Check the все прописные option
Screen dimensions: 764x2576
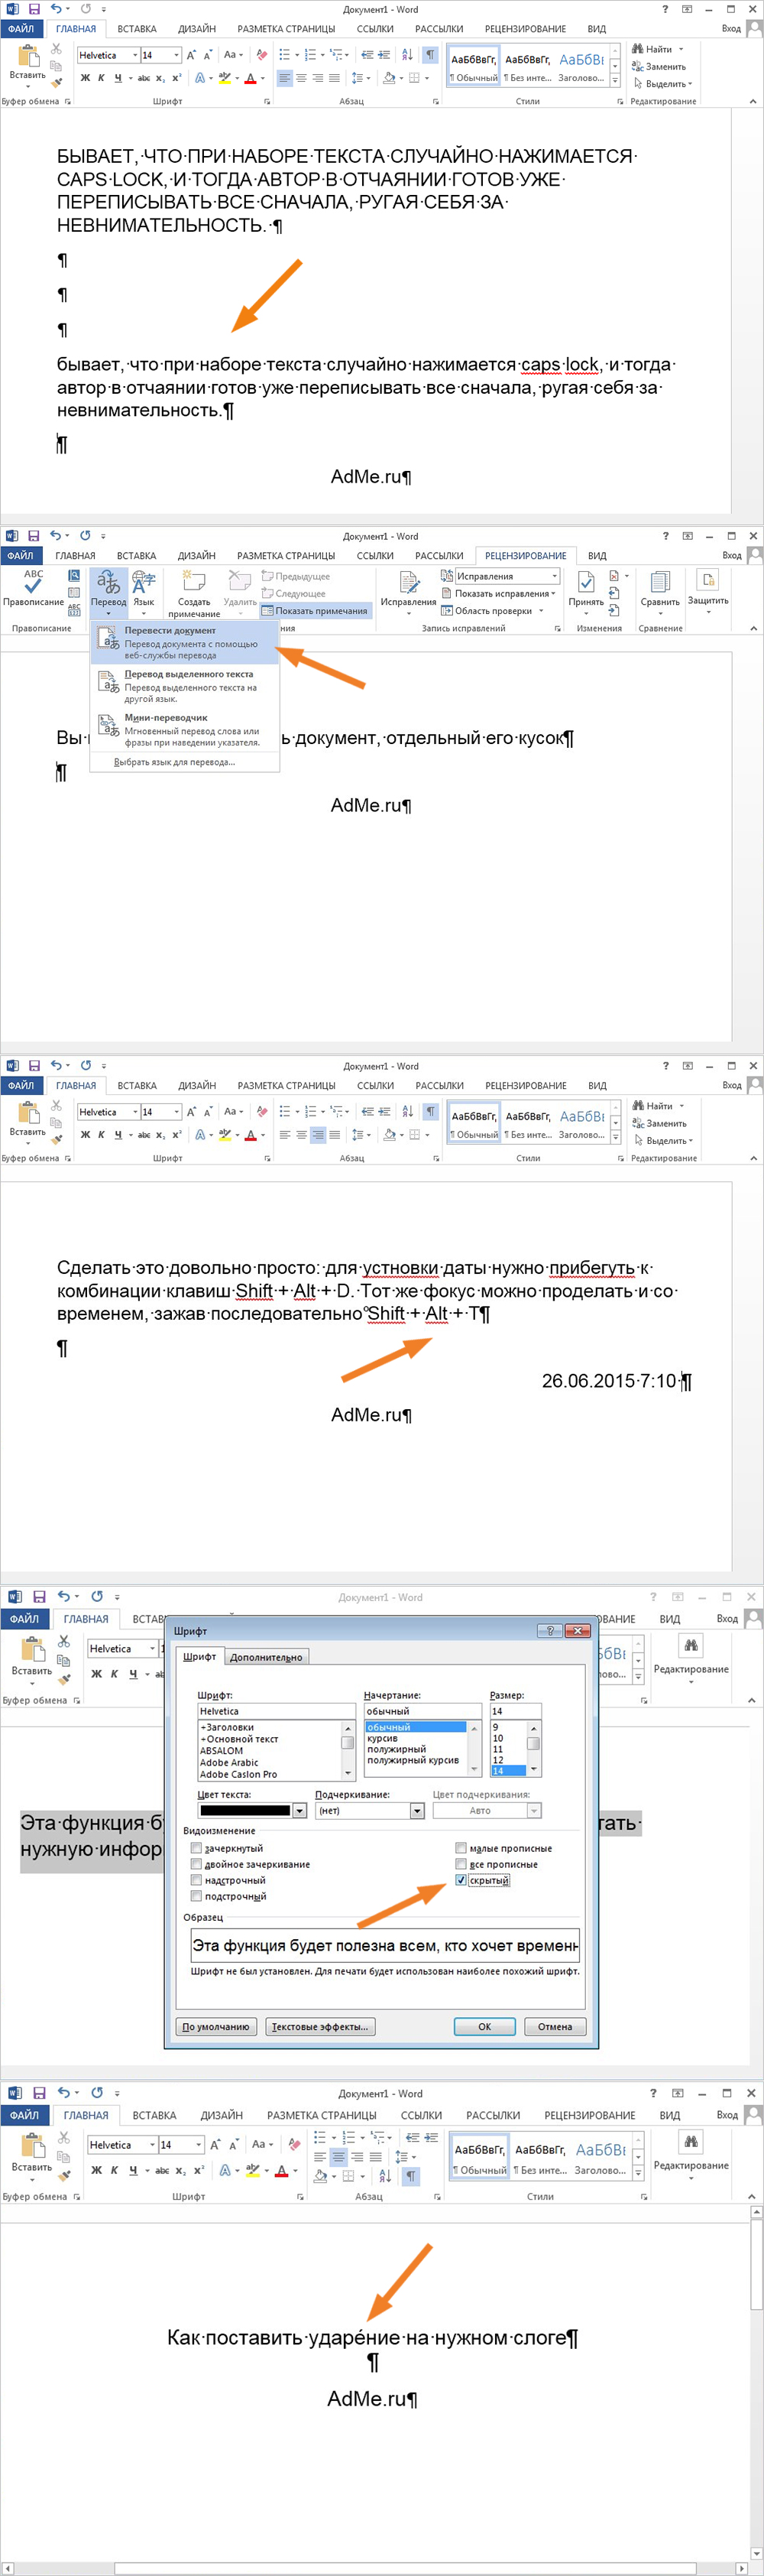pyautogui.click(x=461, y=1864)
